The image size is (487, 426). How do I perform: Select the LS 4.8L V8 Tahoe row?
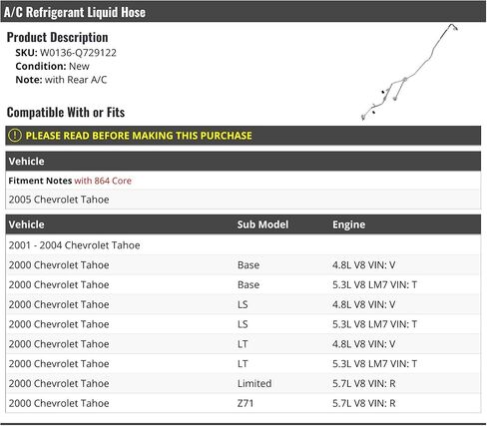tap(243, 304)
